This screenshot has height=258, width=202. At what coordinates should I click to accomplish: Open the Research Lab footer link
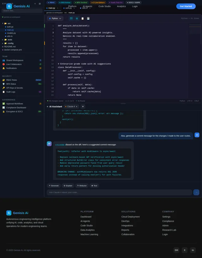[x=169, y=230]
